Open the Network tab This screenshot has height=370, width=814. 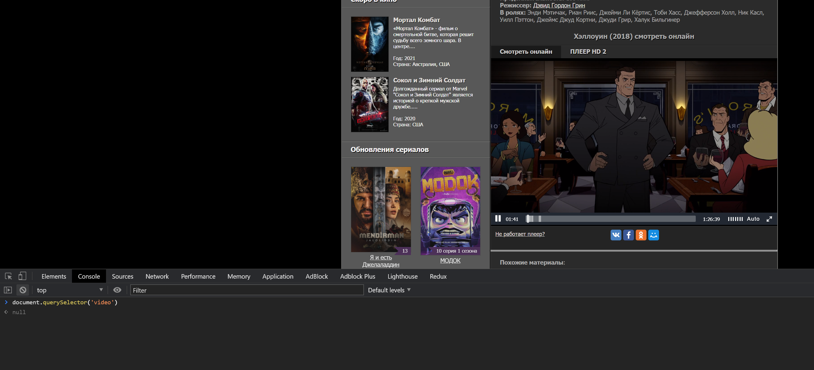click(x=157, y=277)
